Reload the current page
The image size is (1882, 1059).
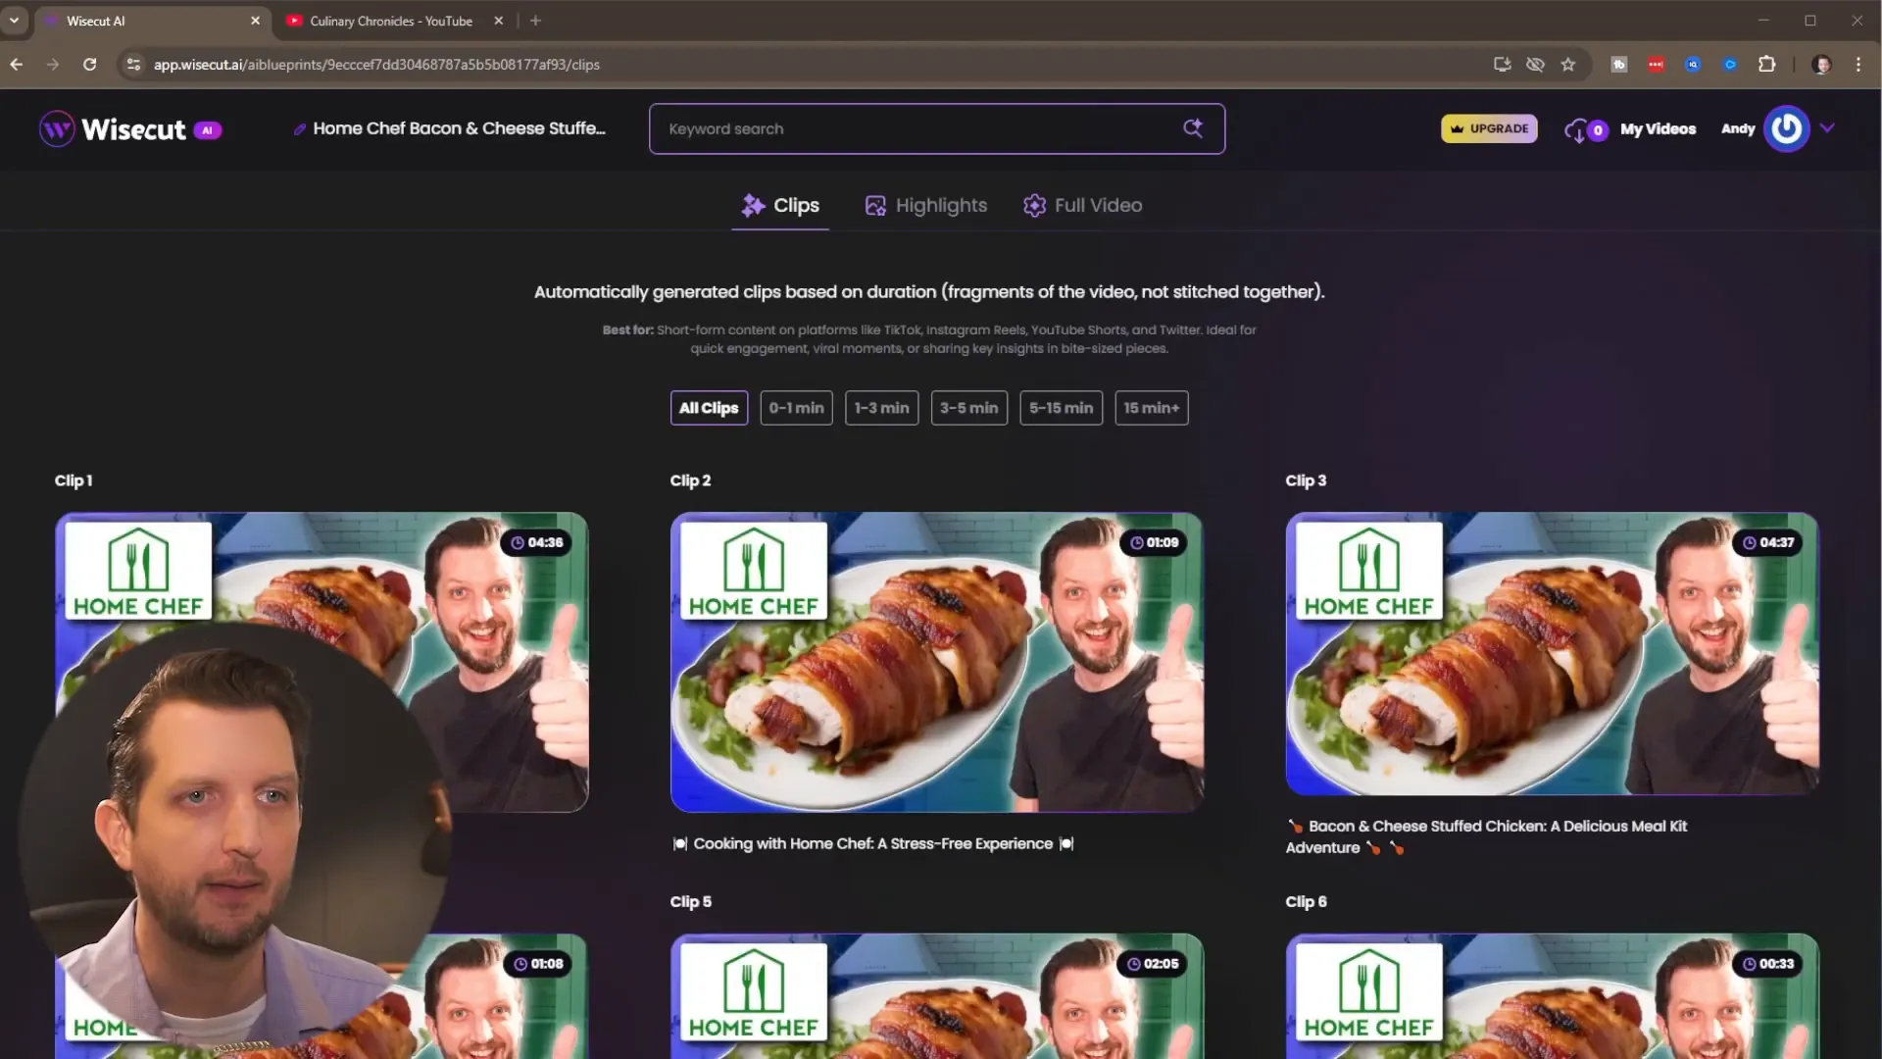pos(89,65)
